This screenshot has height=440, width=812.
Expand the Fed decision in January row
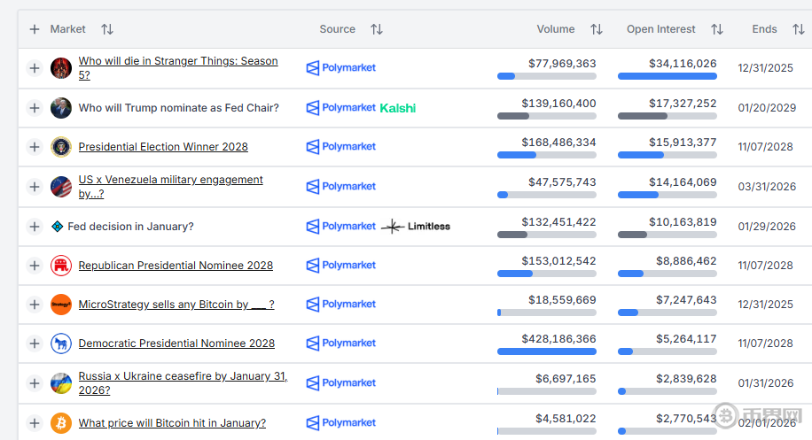(x=35, y=227)
